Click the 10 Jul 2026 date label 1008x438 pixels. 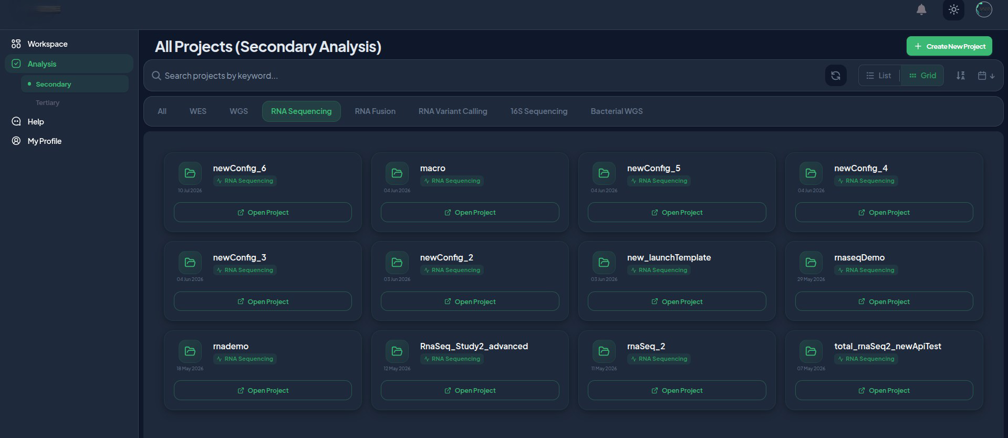(x=190, y=191)
